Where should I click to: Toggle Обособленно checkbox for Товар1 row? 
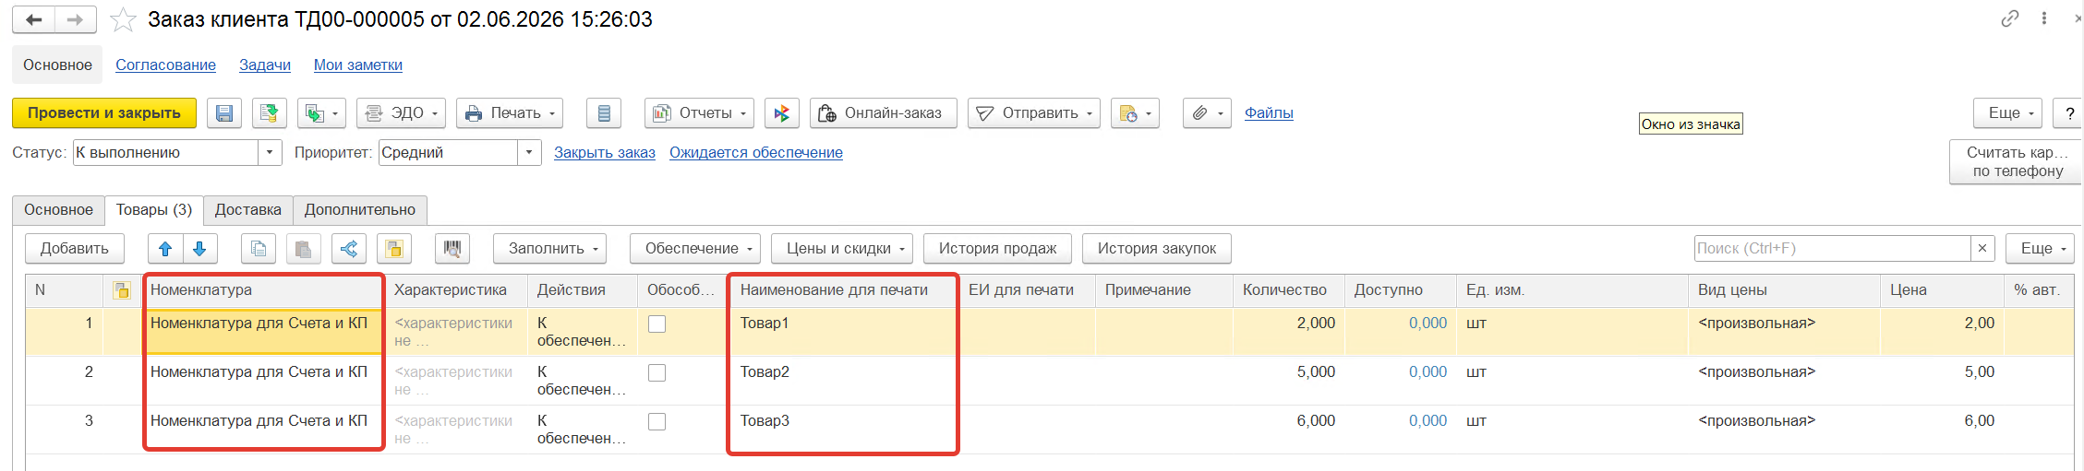657,324
